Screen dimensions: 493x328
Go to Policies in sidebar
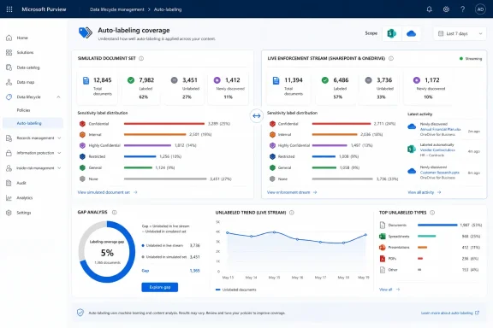pos(24,110)
